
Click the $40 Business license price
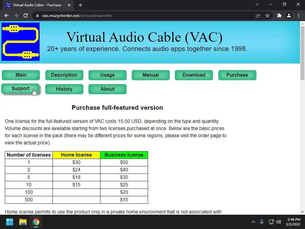[x=124, y=170]
